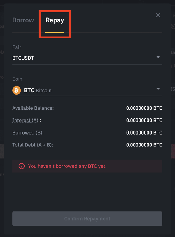Expand the Pair dropdown arrow
Image resolution: width=175 pixels, height=237 pixels.
(158, 57)
